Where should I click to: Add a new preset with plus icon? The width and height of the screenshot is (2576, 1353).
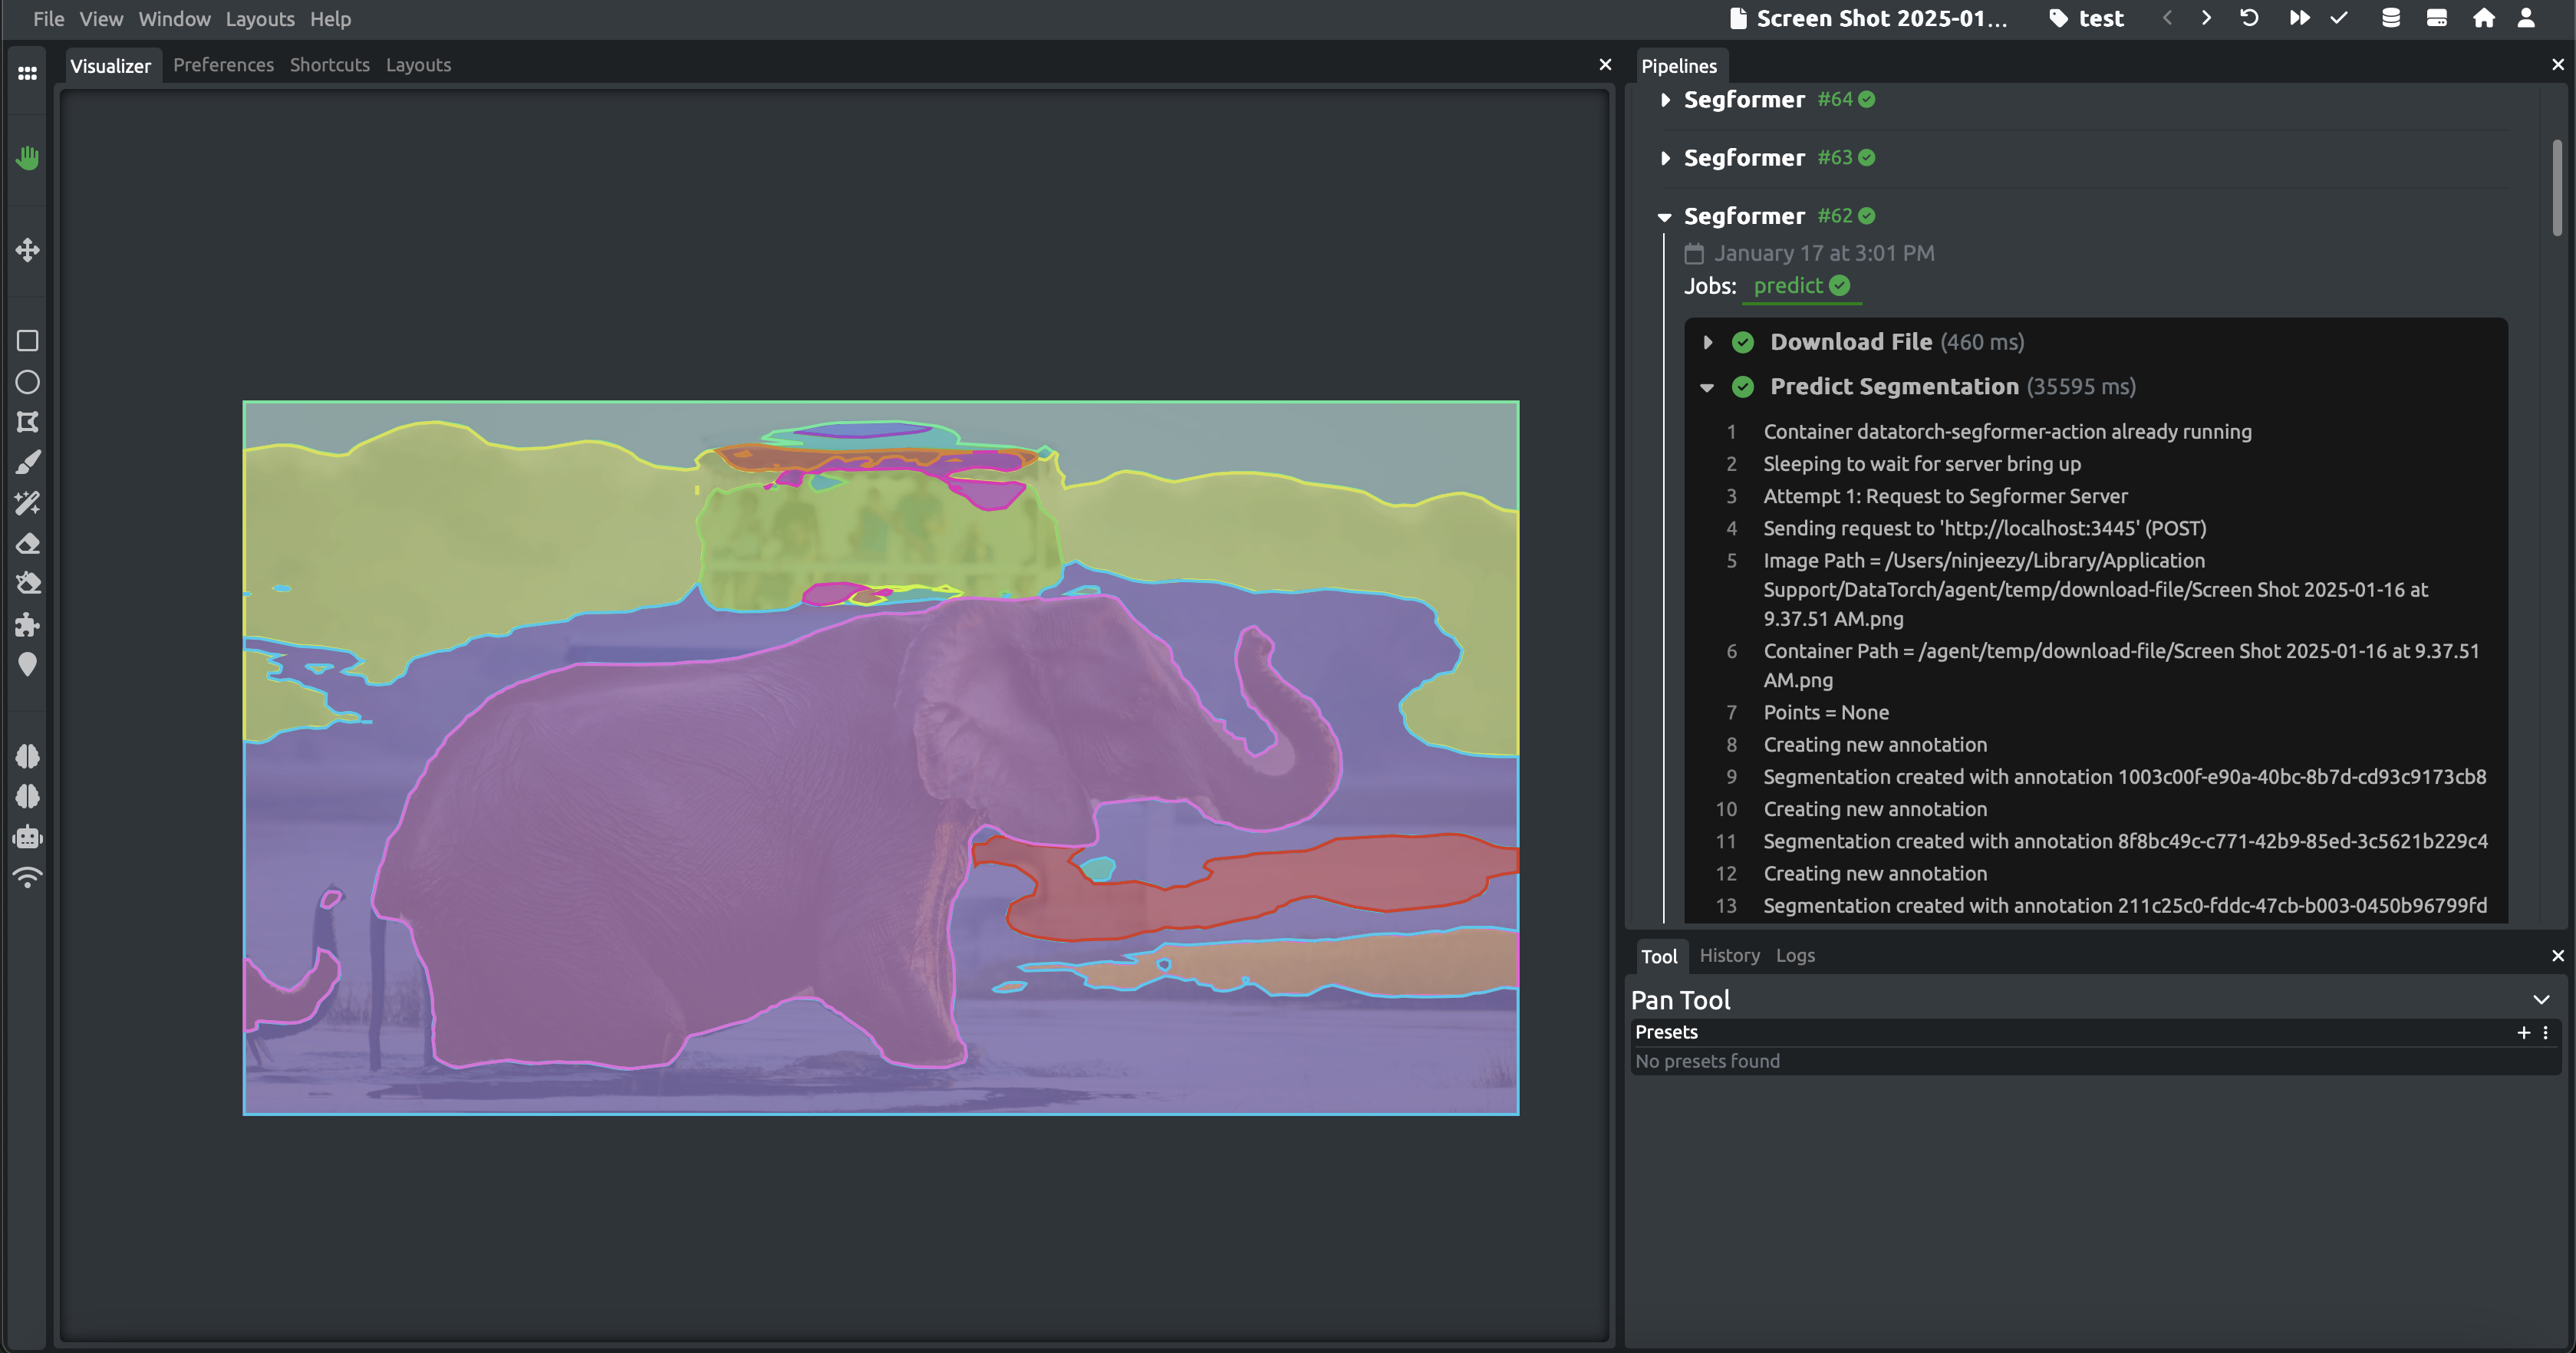point(2523,1033)
